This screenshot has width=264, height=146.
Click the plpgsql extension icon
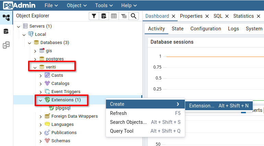point(51,108)
